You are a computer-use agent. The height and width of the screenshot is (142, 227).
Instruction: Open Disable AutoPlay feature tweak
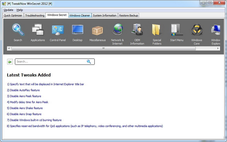click(23, 90)
